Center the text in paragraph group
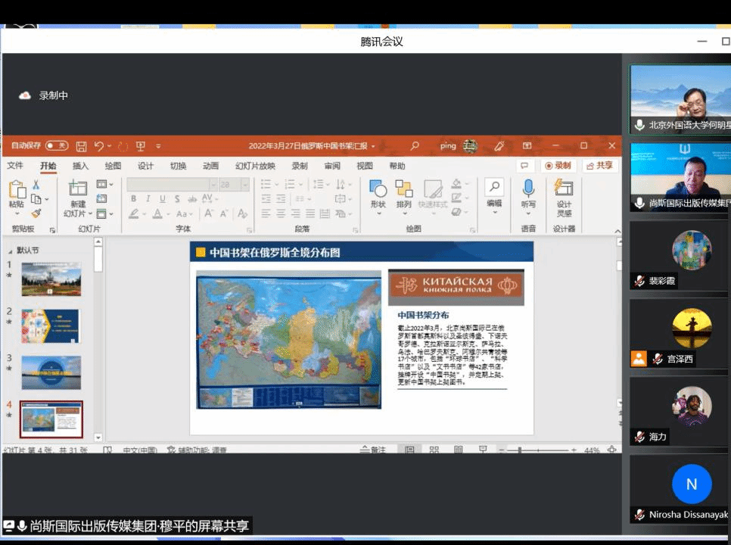Screen dimensions: 731x545 [281, 213]
